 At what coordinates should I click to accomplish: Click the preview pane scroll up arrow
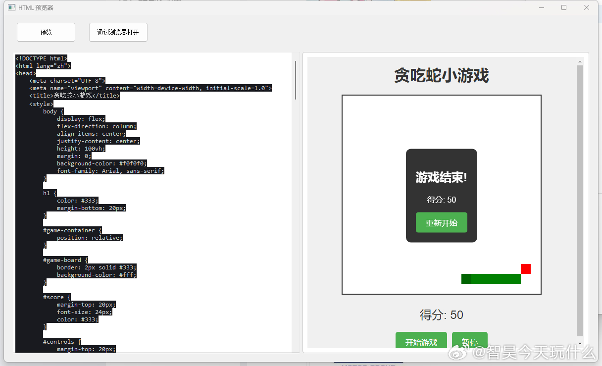pos(580,62)
